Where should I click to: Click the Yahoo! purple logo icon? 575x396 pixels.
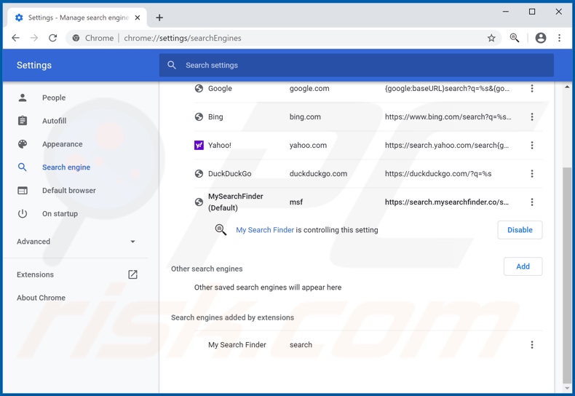click(199, 145)
